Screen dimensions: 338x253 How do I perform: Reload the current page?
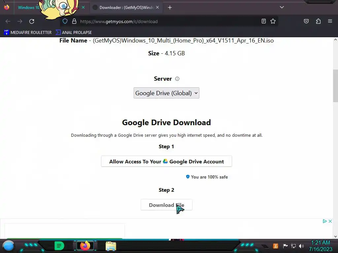tap(32, 21)
